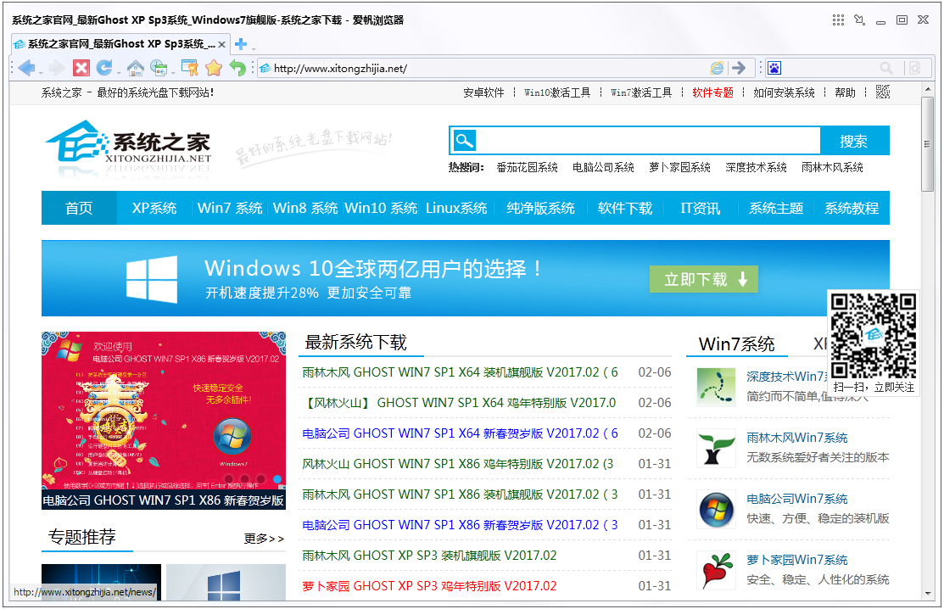Viewport: 944px width, 609px height.
Task: Open 萝卜家园 GHOST XP SP3 鸡年特别版 link
Action: (429, 585)
